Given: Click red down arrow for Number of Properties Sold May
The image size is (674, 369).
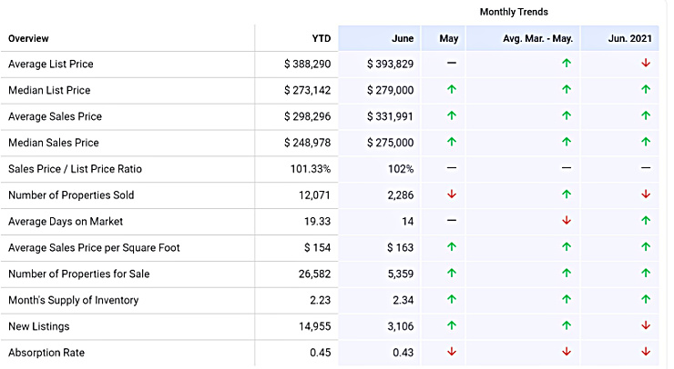Looking at the screenshot, I should click(x=451, y=194).
